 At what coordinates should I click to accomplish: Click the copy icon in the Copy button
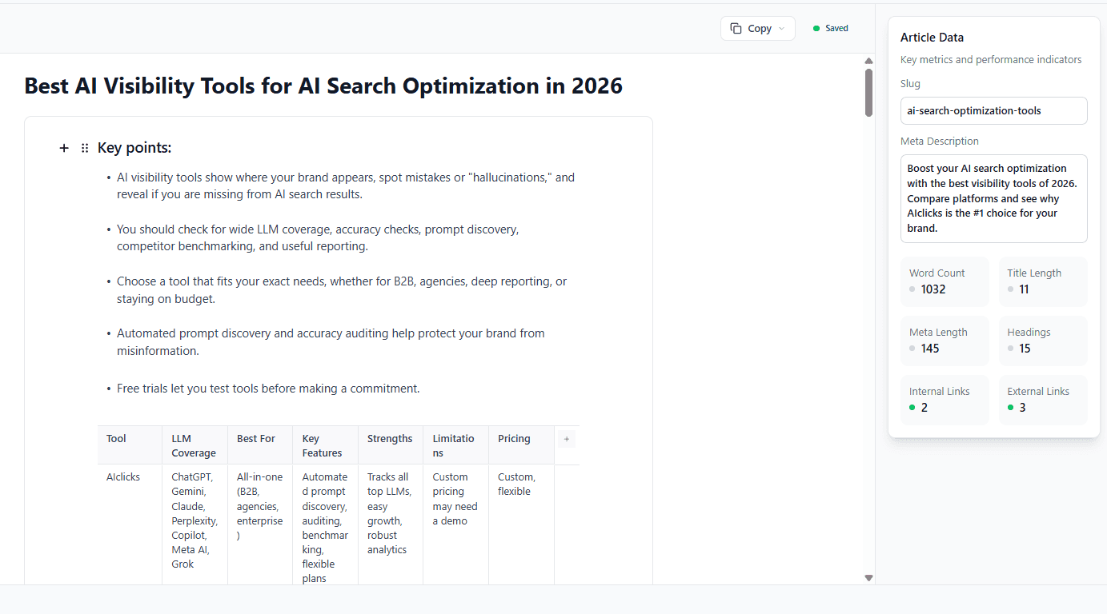736,28
